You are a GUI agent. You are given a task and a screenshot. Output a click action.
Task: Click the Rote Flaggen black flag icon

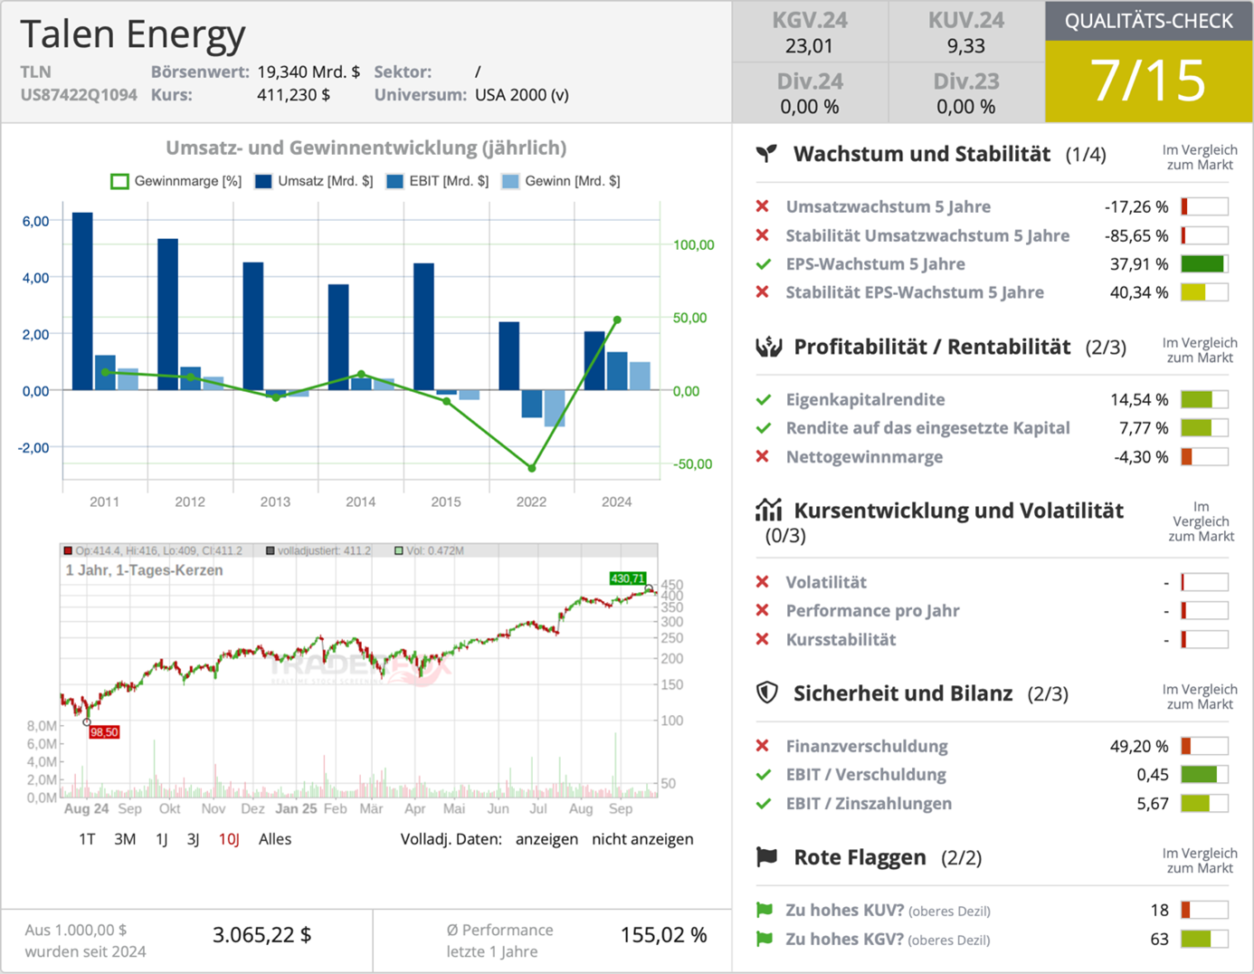click(x=766, y=857)
